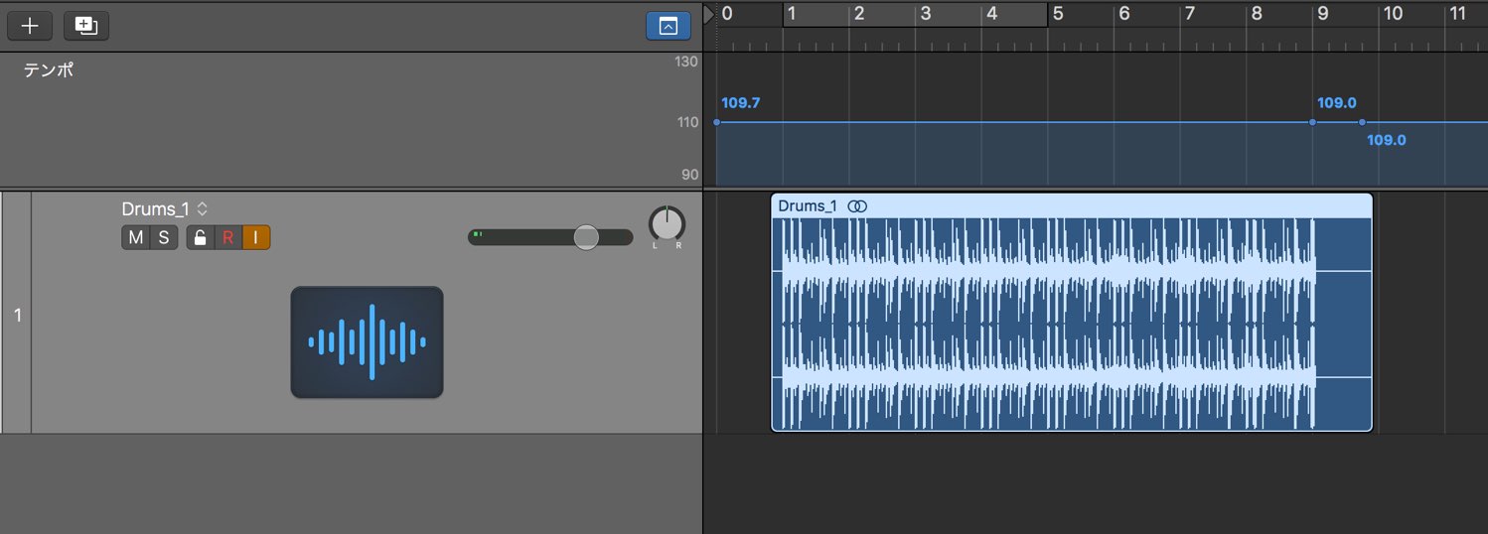Mute the Drums_1 track

pyautogui.click(x=136, y=237)
